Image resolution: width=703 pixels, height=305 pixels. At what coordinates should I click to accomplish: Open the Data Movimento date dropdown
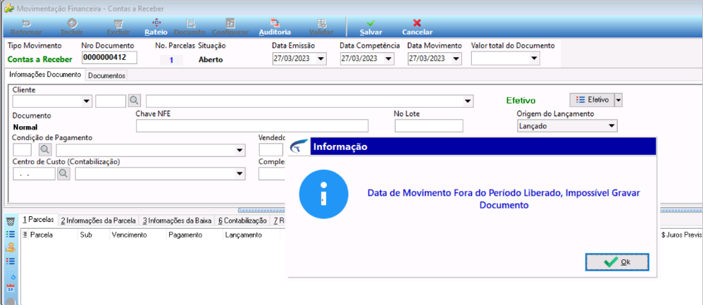456,58
